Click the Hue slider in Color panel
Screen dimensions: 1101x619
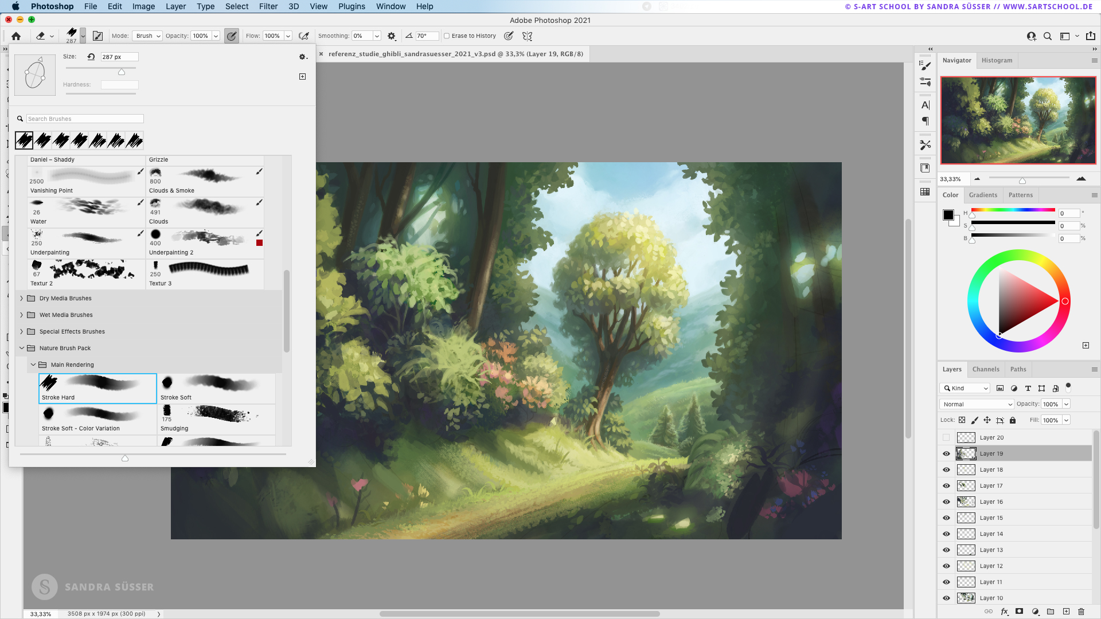[1013, 210]
